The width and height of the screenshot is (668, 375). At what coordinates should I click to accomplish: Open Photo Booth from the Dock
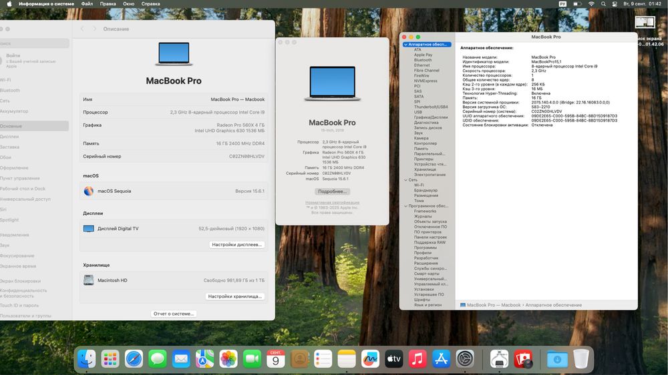point(523,359)
